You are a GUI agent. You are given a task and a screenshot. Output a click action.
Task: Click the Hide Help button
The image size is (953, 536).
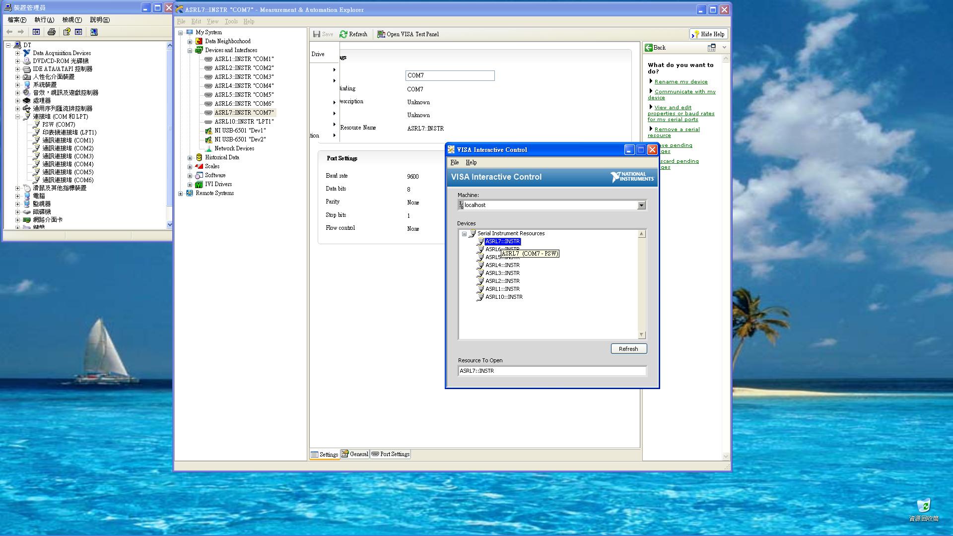tap(709, 34)
